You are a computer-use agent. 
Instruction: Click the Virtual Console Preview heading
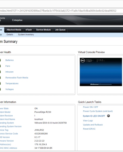[91, 52]
